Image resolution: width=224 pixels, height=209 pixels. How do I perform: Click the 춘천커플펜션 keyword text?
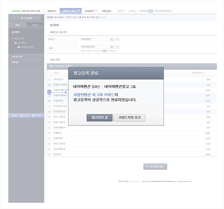pyautogui.click(x=59, y=149)
